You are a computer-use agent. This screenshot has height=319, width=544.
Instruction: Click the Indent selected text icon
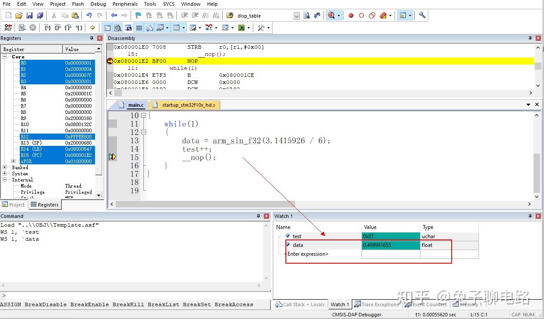pos(184,15)
